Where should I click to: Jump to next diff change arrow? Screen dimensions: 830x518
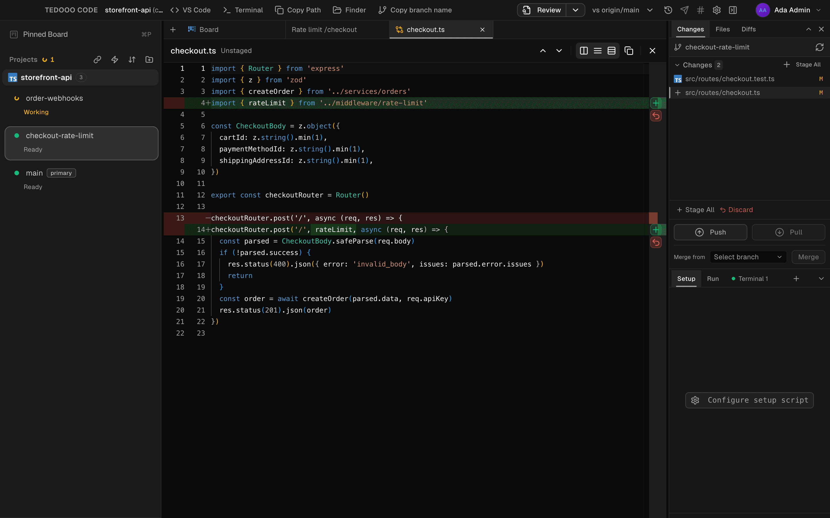[559, 51]
